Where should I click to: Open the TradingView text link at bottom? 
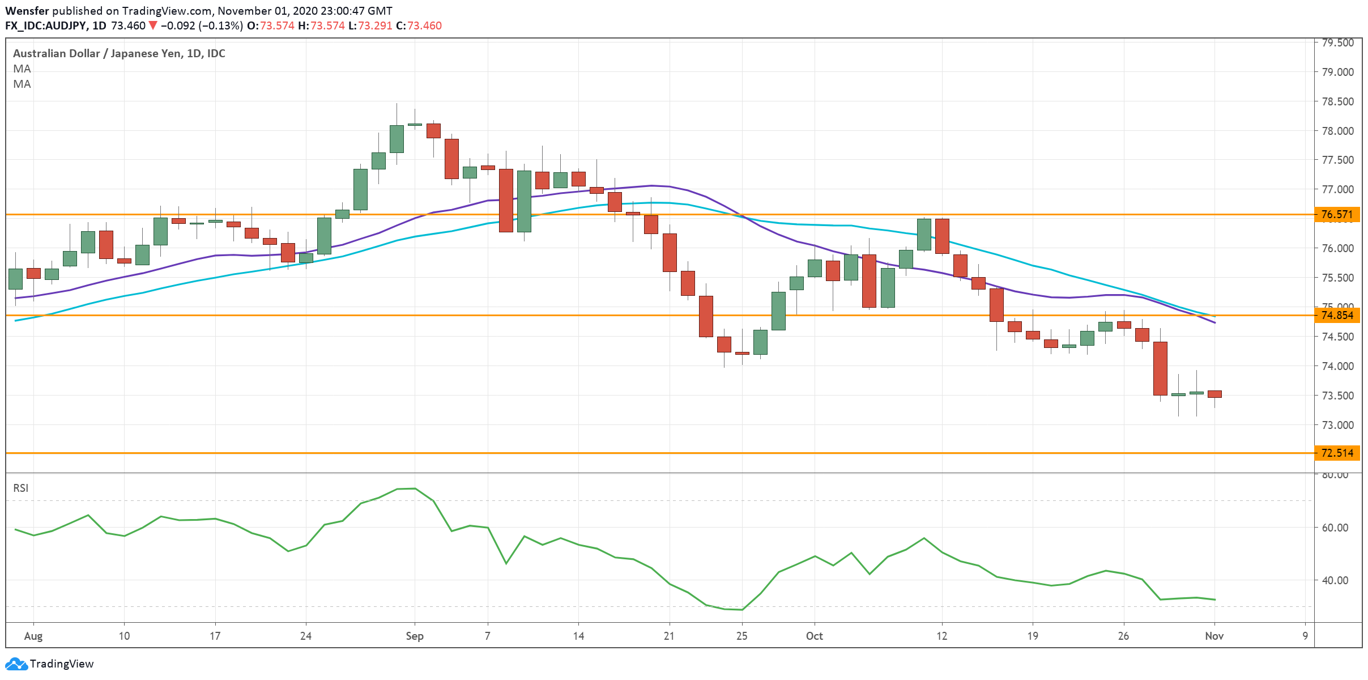(62, 664)
